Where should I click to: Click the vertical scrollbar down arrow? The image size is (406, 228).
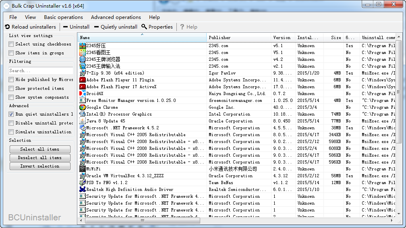398,214
